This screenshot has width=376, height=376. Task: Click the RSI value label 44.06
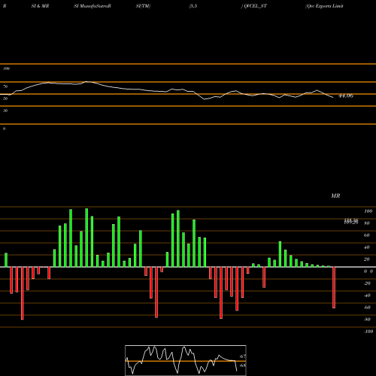pos(346,96)
